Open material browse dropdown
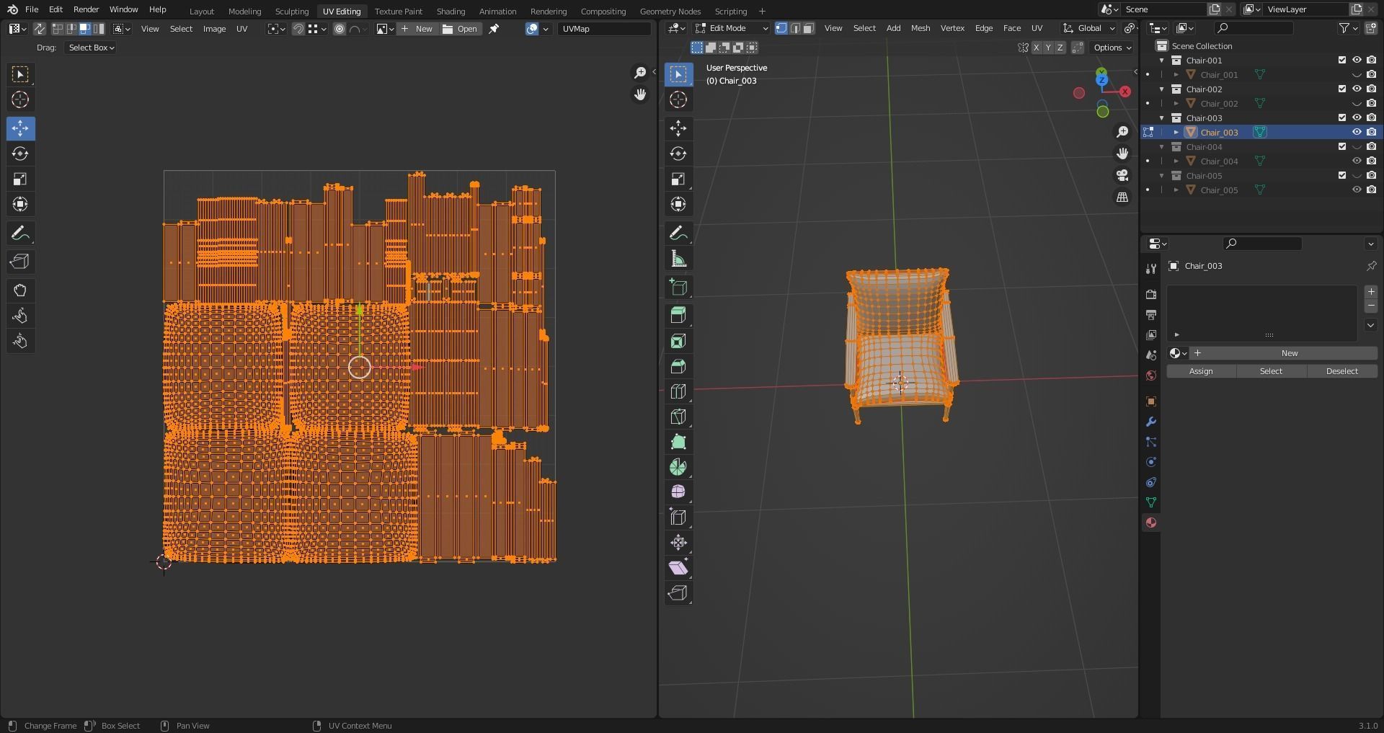Image resolution: width=1384 pixels, height=733 pixels. 1178,353
